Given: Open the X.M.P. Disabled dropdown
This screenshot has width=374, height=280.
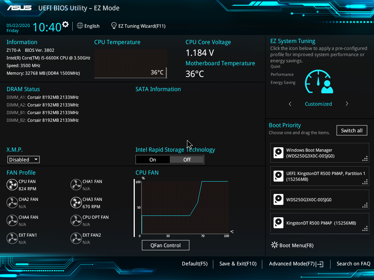Looking at the screenshot, I should coord(23,160).
